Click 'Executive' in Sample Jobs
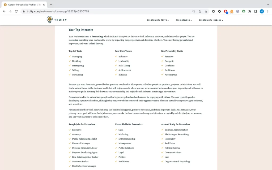 click(x=77, y=130)
